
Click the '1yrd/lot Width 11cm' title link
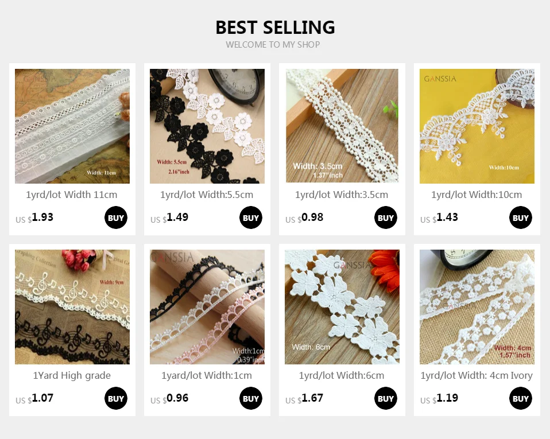coord(72,195)
